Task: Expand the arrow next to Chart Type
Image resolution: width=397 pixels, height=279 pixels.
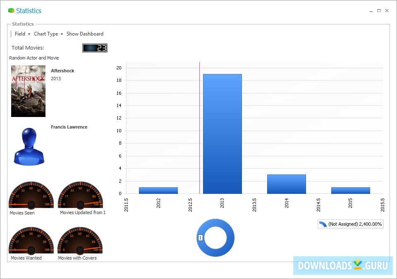Action: pyautogui.click(x=61, y=34)
